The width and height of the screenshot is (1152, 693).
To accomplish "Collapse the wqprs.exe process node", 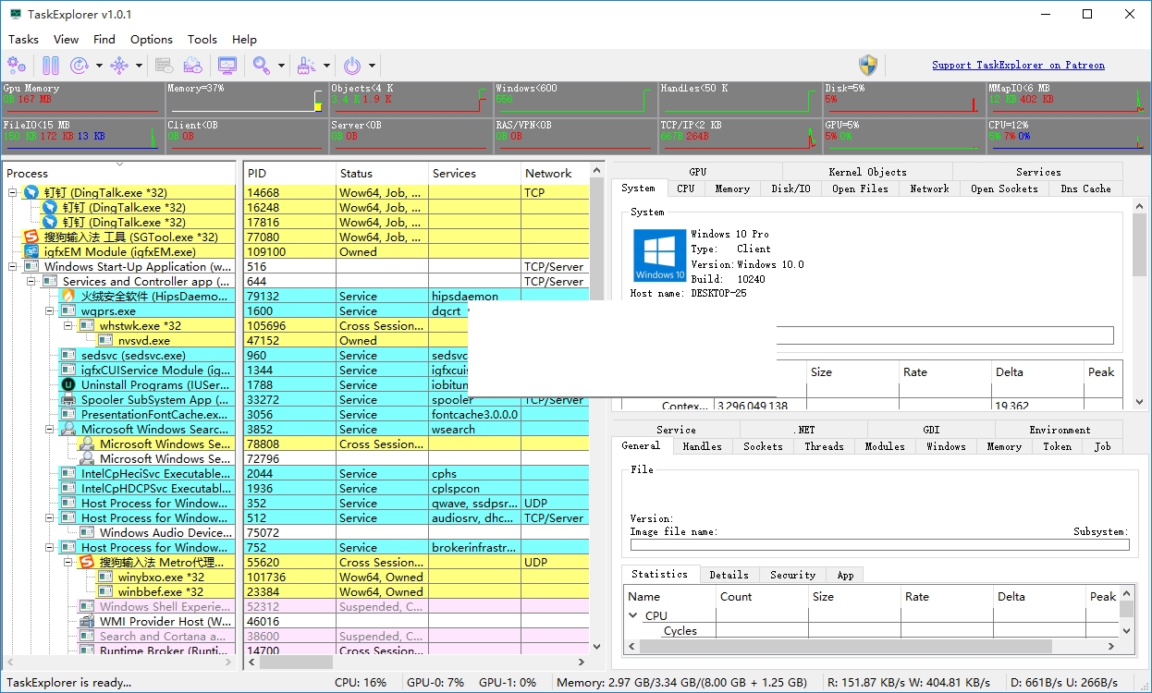I will (x=50, y=311).
